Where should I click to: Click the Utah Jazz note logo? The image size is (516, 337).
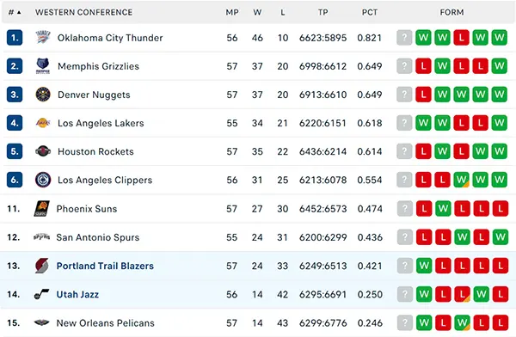click(x=42, y=294)
